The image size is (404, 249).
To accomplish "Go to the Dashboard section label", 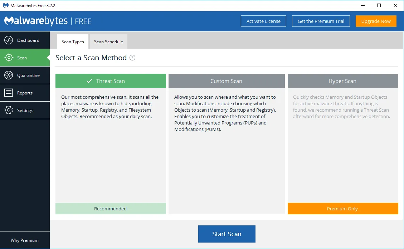I will pyautogui.click(x=28, y=40).
